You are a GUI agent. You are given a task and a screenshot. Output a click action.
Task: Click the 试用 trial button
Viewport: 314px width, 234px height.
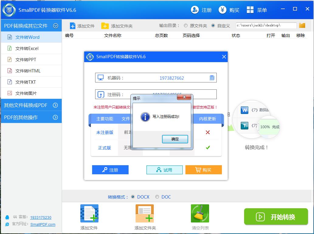point(165,170)
